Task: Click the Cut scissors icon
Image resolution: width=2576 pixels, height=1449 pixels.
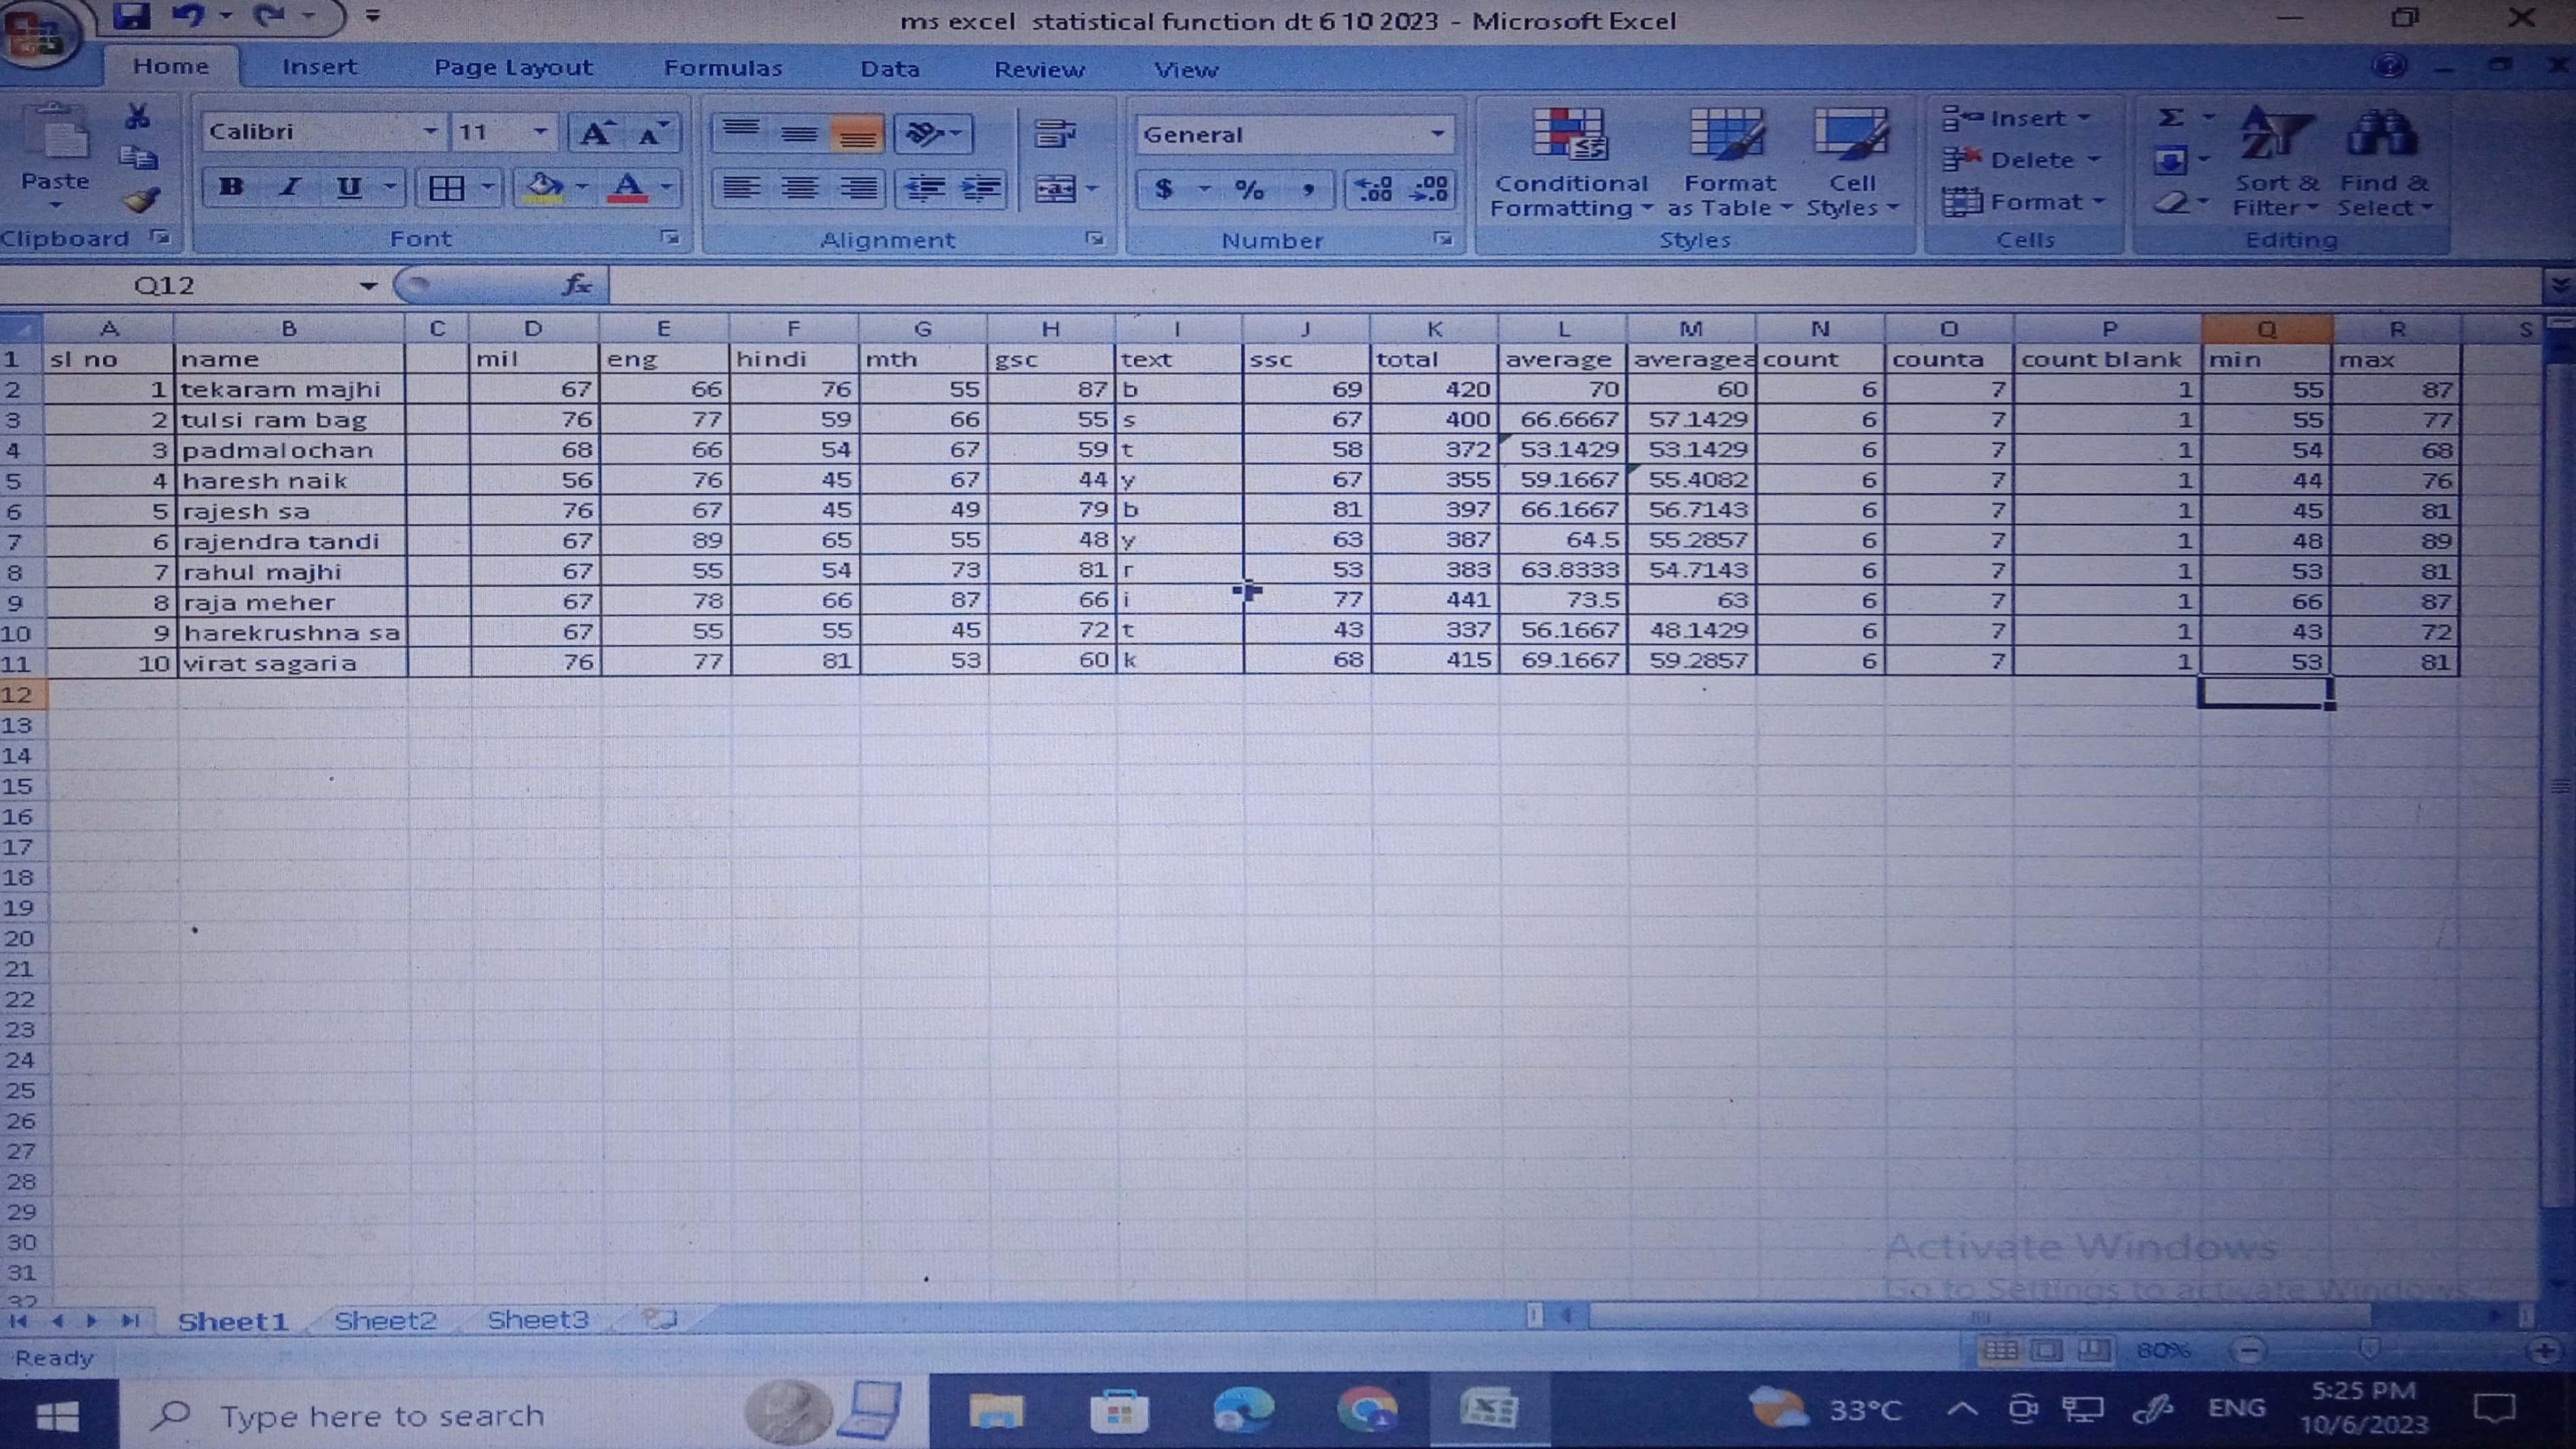Action: 138,117
